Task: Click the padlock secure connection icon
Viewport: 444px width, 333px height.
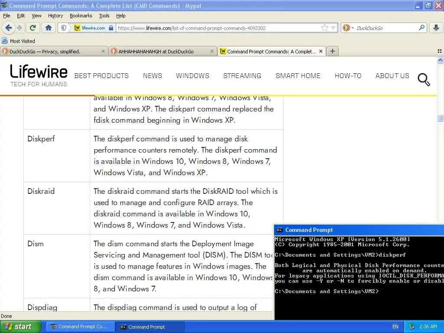Action: [x=111, y=28]
